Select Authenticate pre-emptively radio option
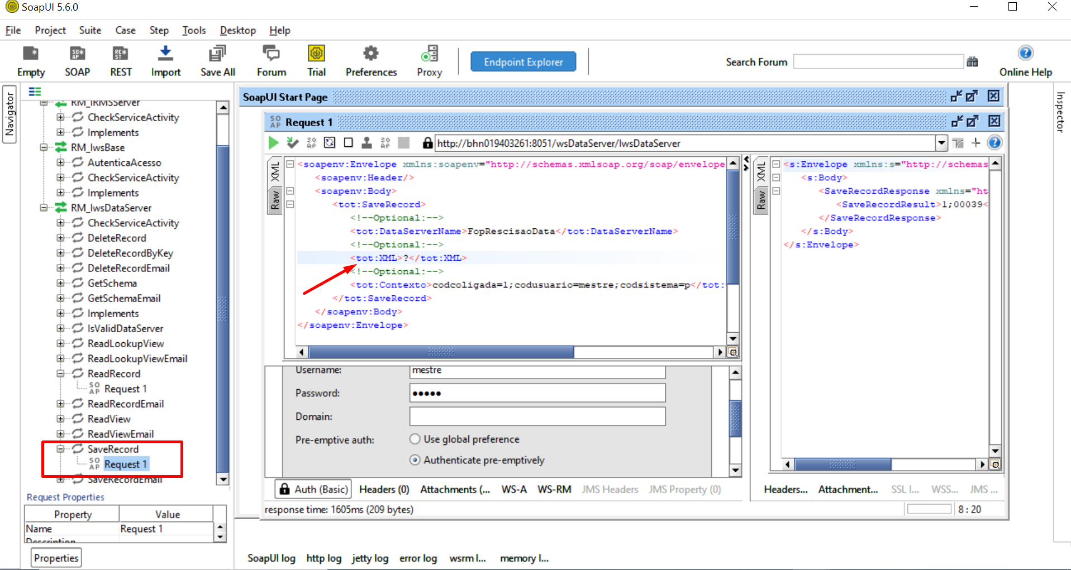 click(x=415, y=460)
